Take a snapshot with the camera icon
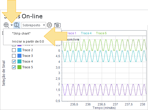 57,25
